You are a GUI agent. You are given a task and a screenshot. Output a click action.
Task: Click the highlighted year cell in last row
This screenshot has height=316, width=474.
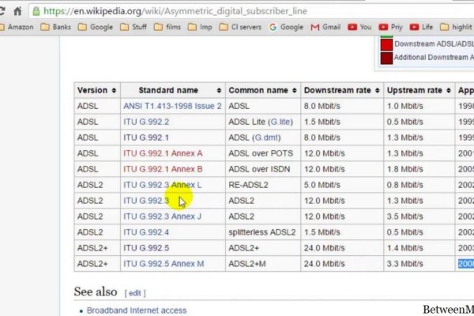pyautogui.click(x=466, y=264)
